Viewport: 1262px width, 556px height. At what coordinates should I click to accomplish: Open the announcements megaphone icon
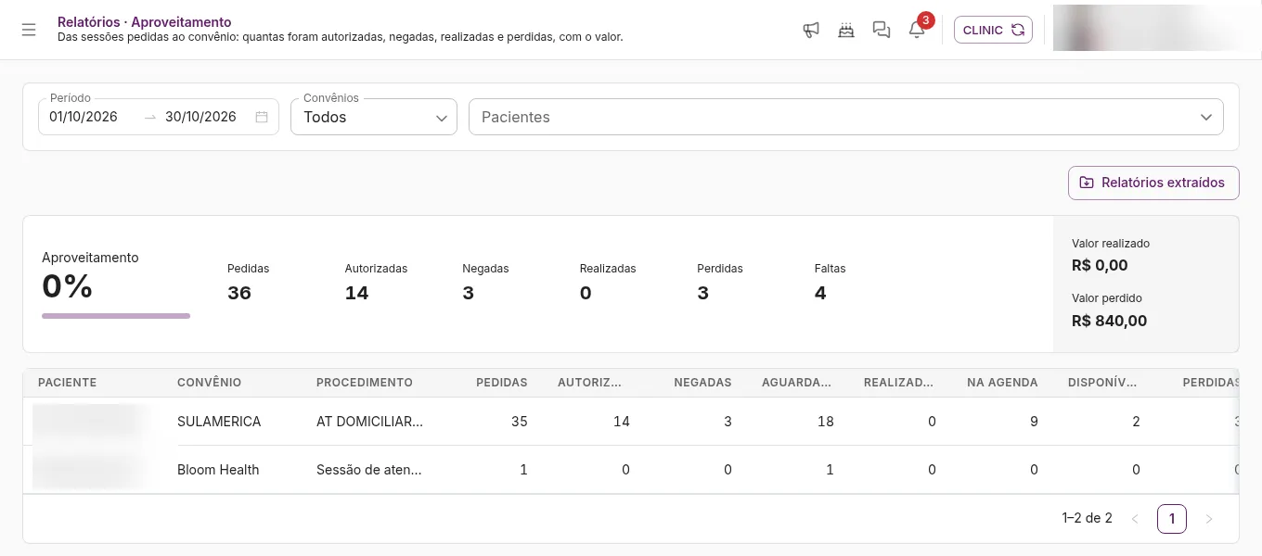point(811,30)
